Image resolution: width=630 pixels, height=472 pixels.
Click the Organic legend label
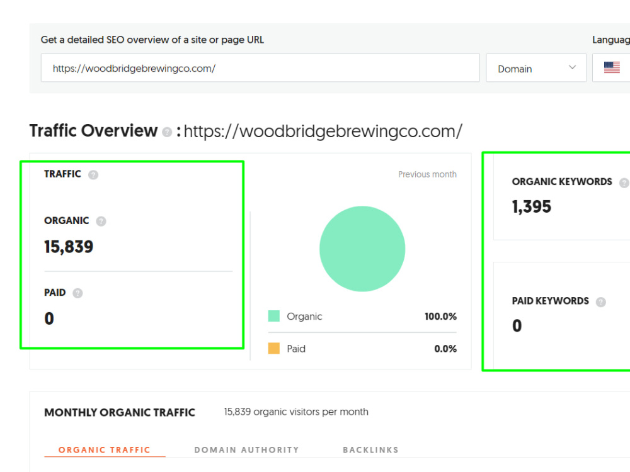(x=304, y=317)
